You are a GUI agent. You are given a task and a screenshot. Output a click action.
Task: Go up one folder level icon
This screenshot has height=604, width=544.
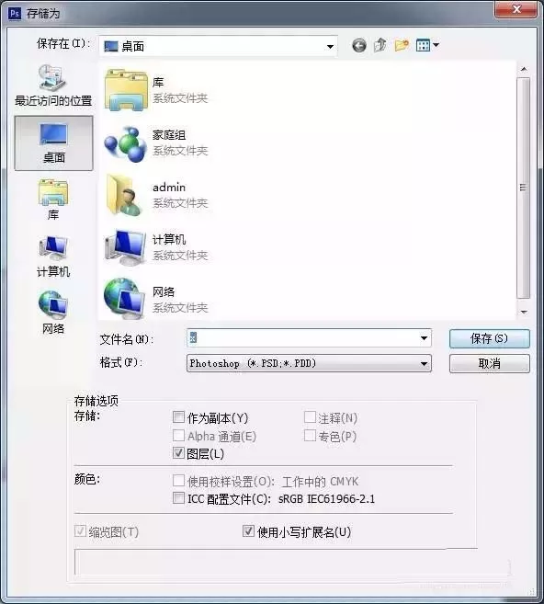point(380,45)
